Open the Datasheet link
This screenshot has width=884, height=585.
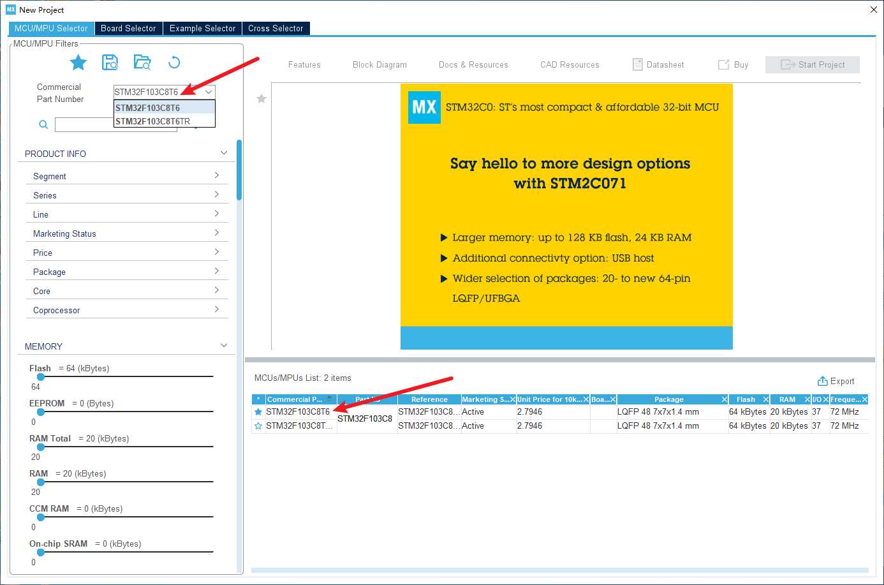[658, 65]
